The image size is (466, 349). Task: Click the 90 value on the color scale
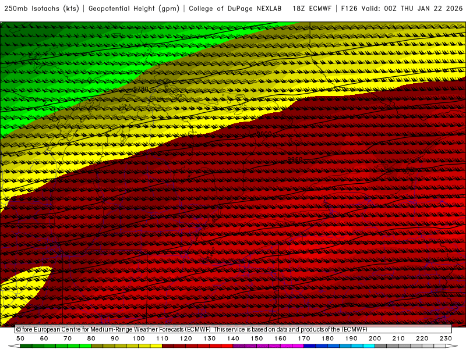115,339
